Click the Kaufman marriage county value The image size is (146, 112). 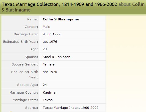coord(50,92)
